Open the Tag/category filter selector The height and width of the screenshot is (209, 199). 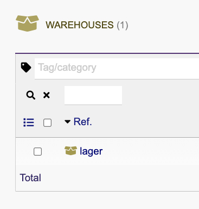(117, 69)
